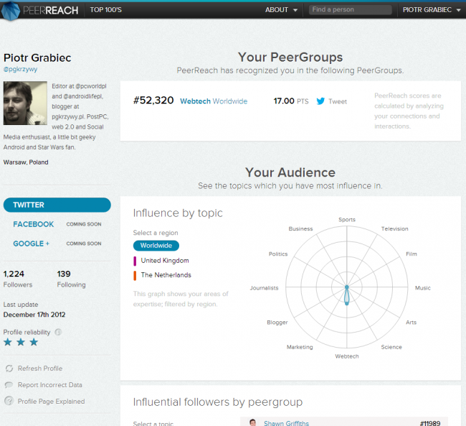Click the blue Webtech influence spike on chart
This screenshot has height=426, width=466.
347,296
